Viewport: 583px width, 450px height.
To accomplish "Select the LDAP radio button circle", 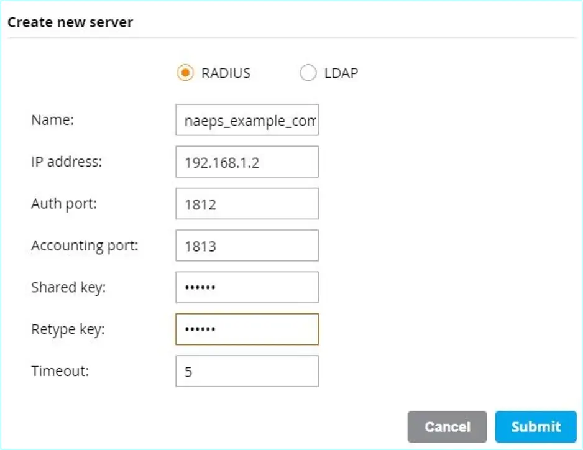I will pos(308,73).
